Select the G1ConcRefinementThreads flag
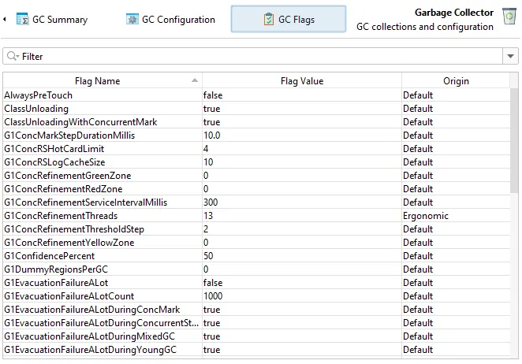The width and height of the screenshot is (522, 364). (x=61, y=216)
